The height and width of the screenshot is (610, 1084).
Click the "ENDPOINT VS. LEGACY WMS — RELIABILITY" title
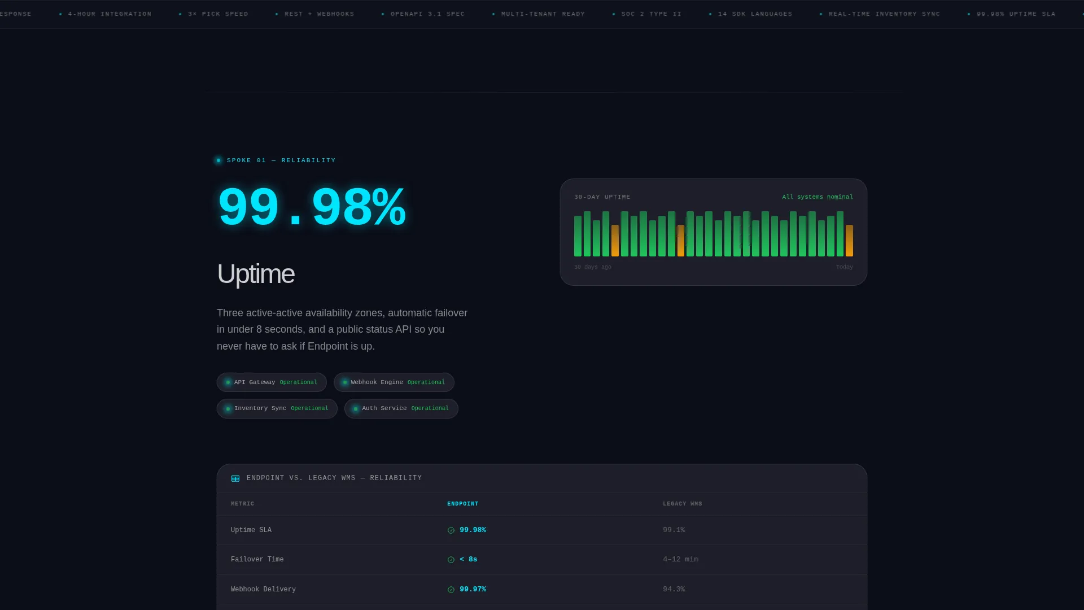334,478
